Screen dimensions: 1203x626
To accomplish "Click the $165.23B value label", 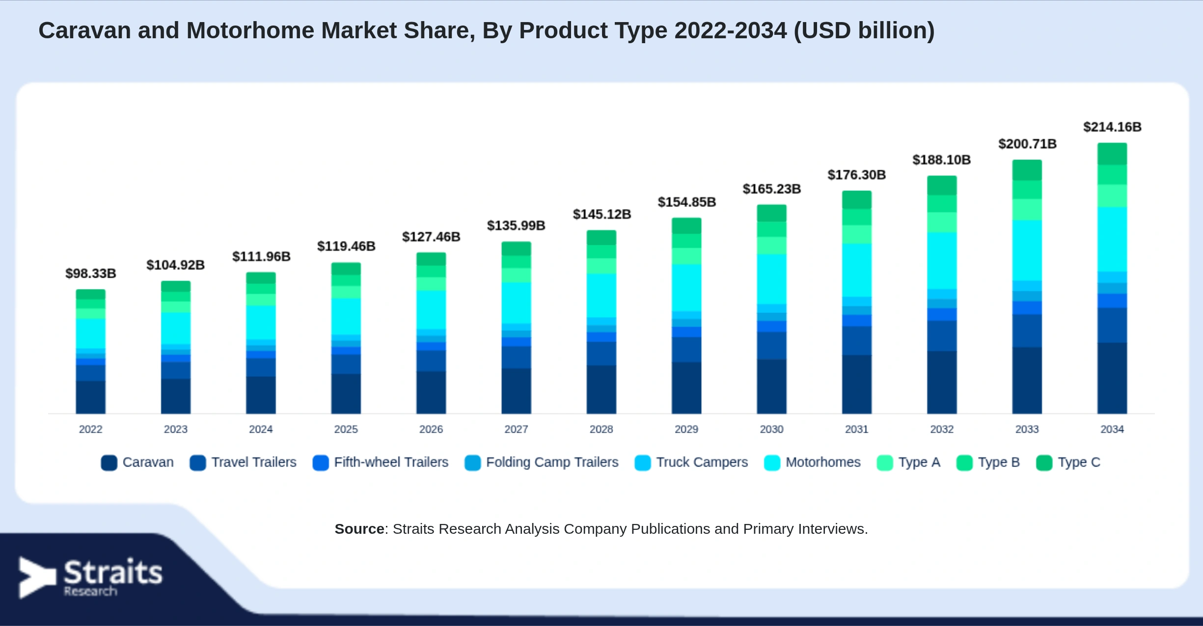I will click(771, 189).
